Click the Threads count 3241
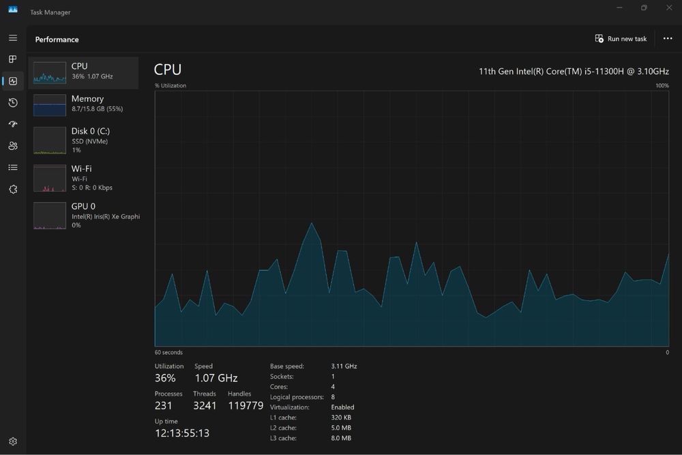The width and height of the screenshot is (682, 455). [x=205, y=405]
